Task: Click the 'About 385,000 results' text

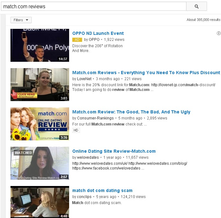Action: (x=203, y=20)
